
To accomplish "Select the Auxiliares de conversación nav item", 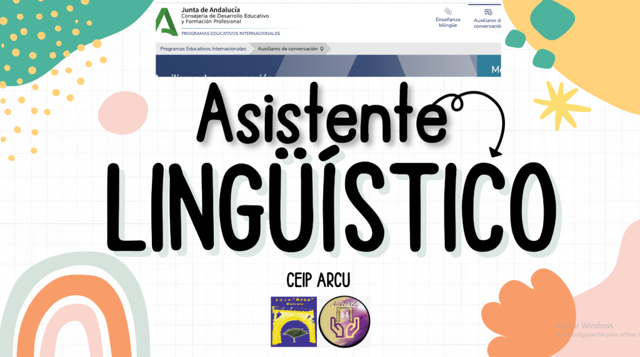I will point(487,23).
